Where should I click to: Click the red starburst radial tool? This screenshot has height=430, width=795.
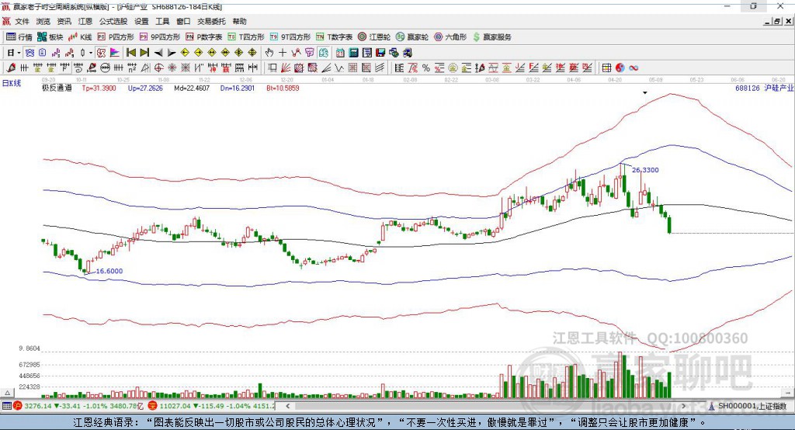172,68
